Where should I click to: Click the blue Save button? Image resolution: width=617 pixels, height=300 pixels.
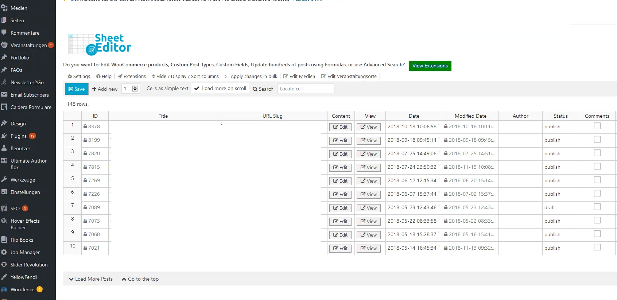pyautogui.click(x=77, y=89)
